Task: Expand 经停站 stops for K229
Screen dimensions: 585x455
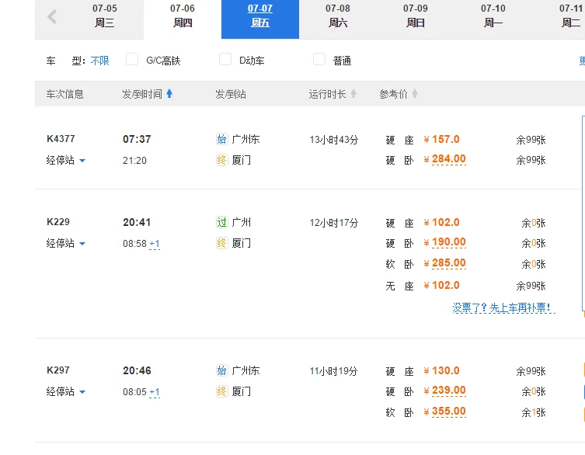Action: pos(66,244)
